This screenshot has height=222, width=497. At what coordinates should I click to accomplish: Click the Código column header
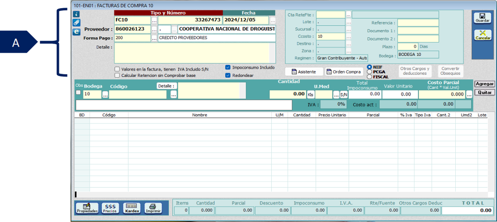(x=109, y=115)
